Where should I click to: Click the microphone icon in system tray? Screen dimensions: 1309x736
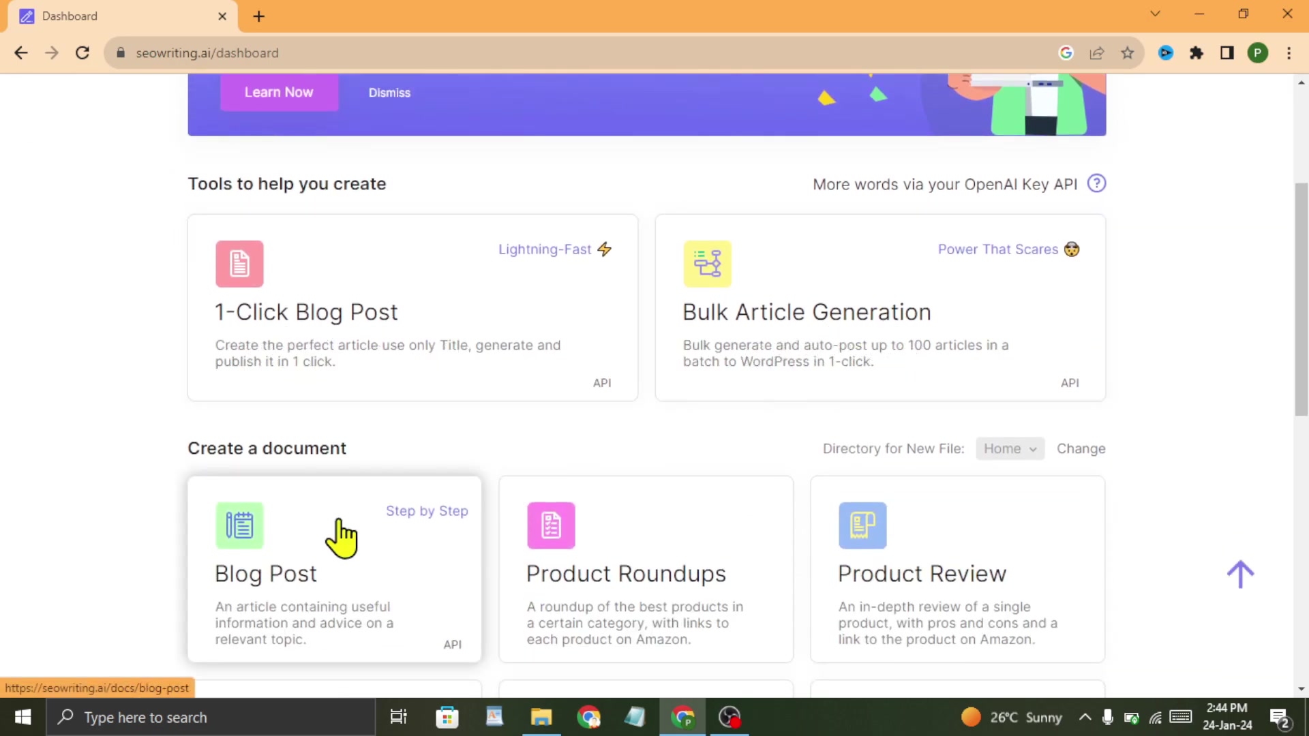pos(1108,717)
